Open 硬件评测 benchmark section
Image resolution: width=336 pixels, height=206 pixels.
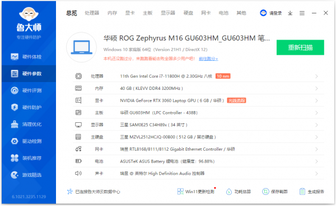pos(29,90)
